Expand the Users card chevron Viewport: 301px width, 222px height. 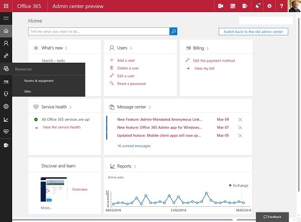pos(131,48)
